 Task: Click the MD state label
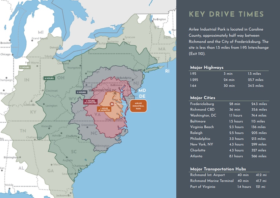pos(142,91)
